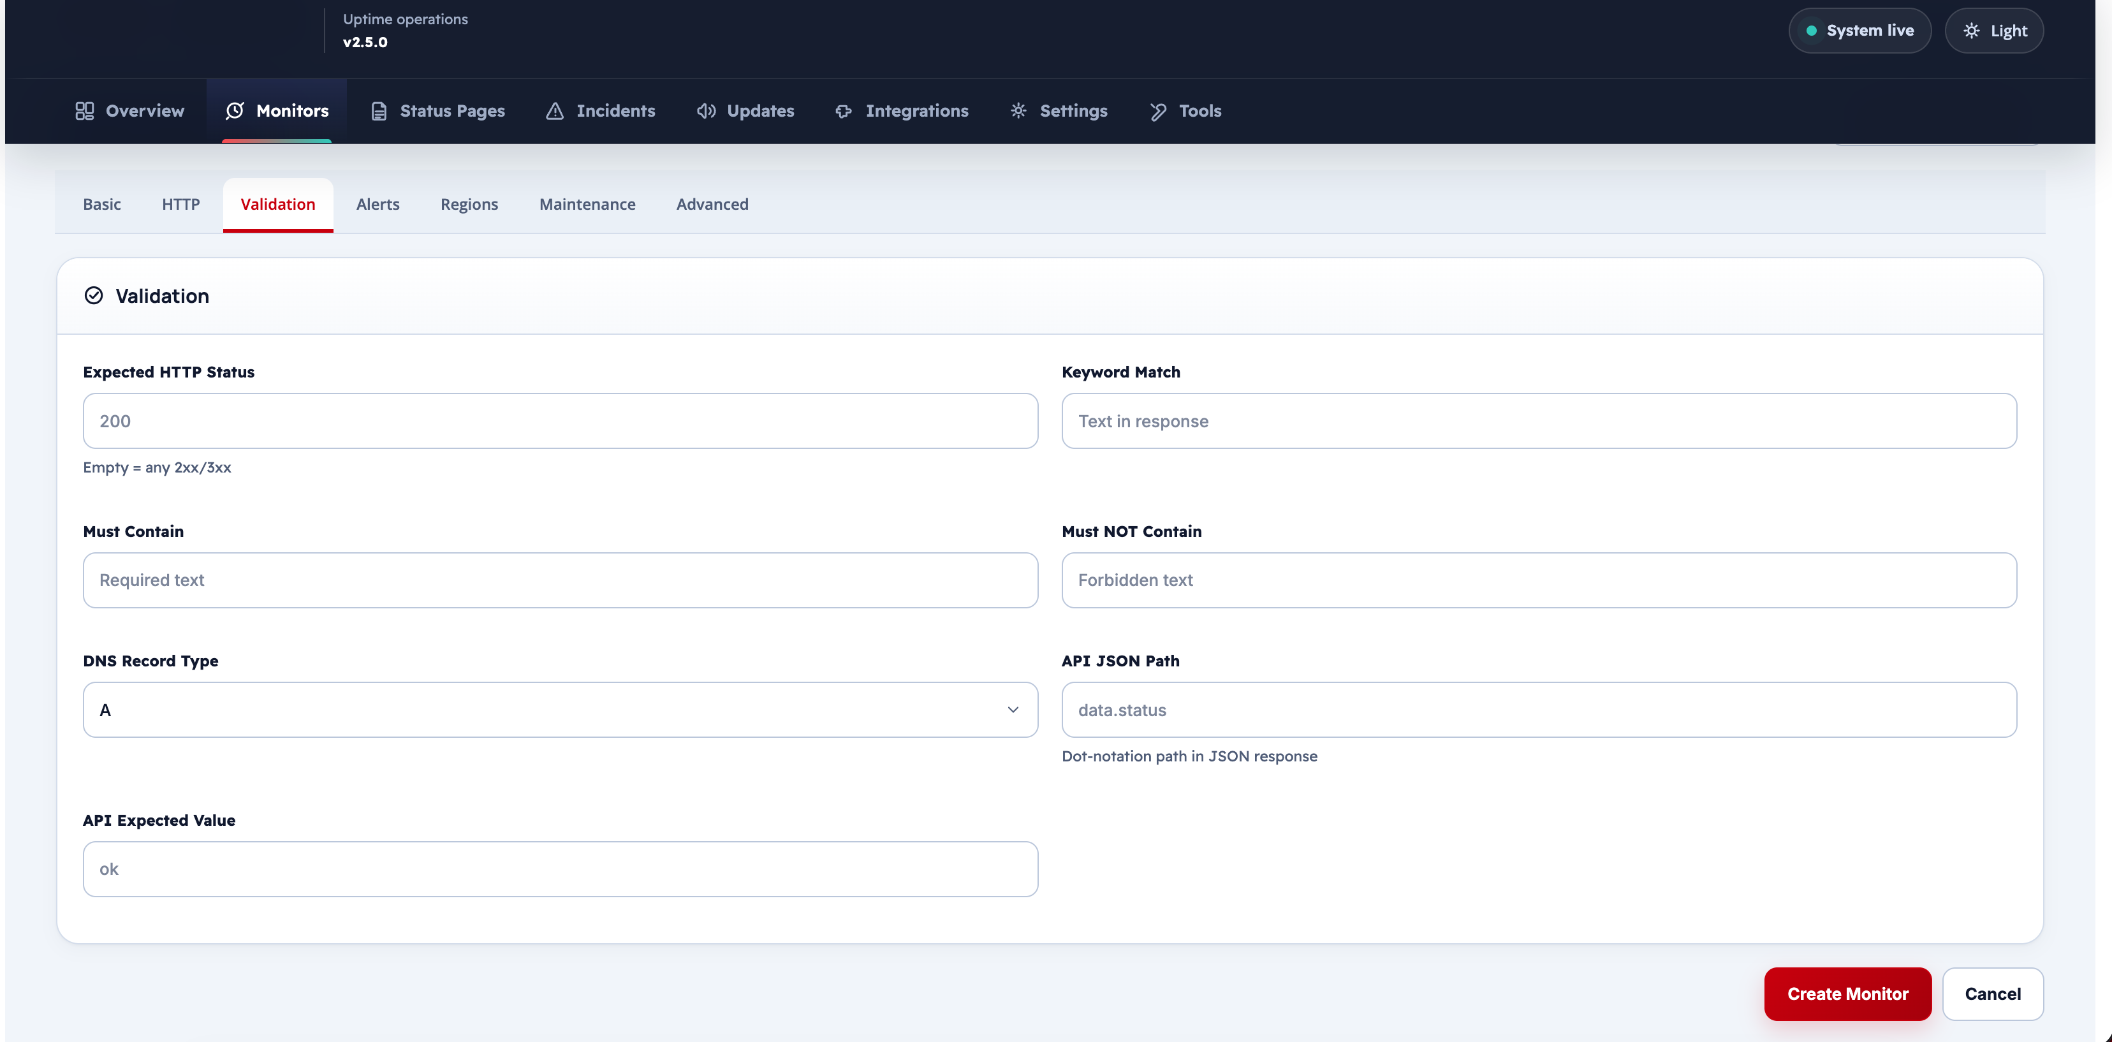Click the Integrations plug icon

(x=844, y=111)
